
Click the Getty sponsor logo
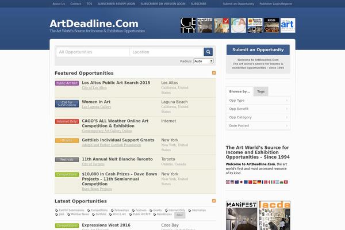188,25
